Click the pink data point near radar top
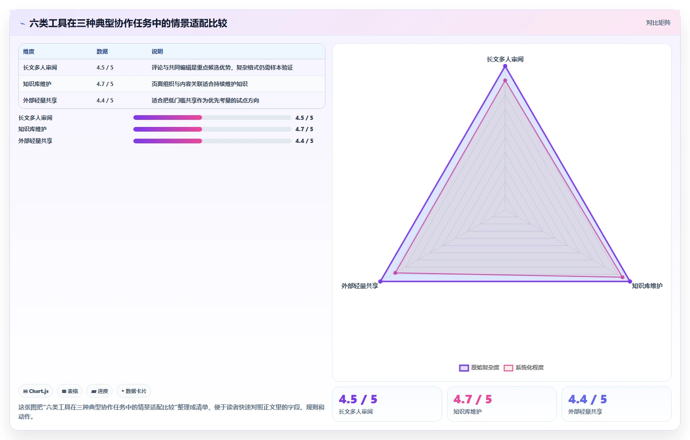The width and height of the screenshot is (690, 440). [x=505, y=80]
